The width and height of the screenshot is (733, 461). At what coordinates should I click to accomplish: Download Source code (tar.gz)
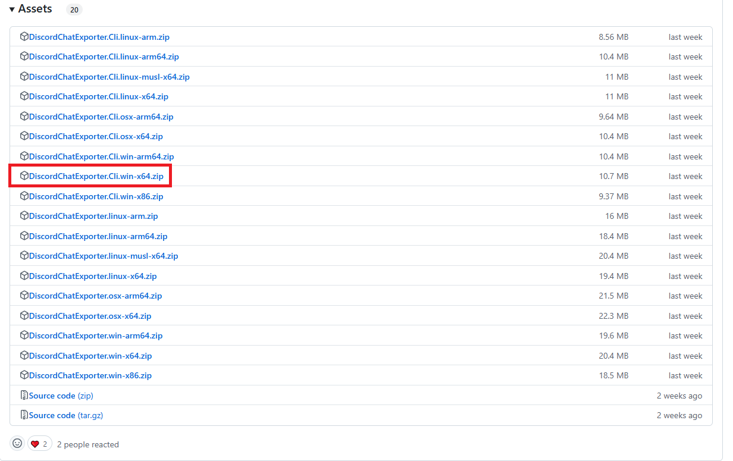tap(66, 415)
